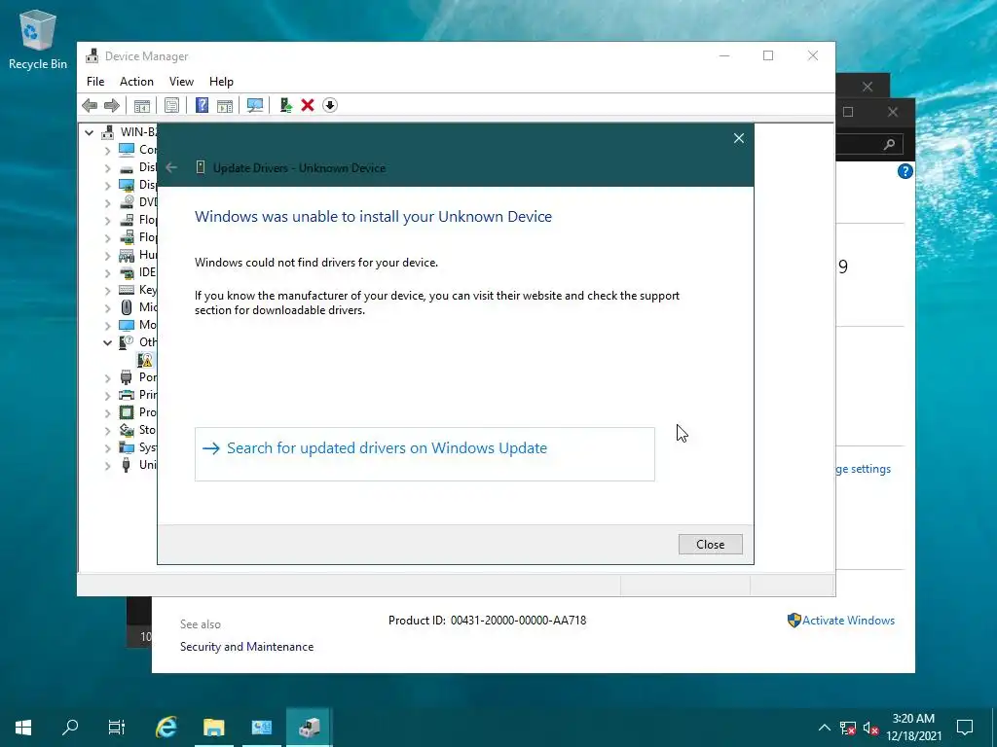Click the network status tray icon
Viewport: 997px width, 747px height.
tap(848, 728)
